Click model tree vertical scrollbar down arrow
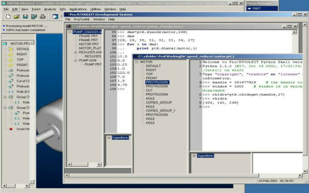 (x=32, y=181)
